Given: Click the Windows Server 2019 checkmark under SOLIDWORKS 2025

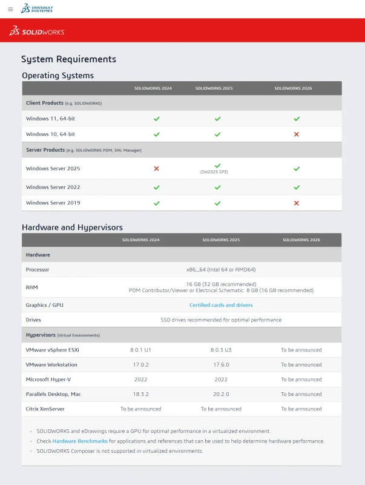Looking at the screenshot, I should tap(218, 203).
